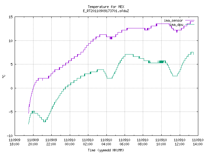Click the x-axis label '110910 10:00'
The image size is (204, 153).
click(x=161, y=142)
